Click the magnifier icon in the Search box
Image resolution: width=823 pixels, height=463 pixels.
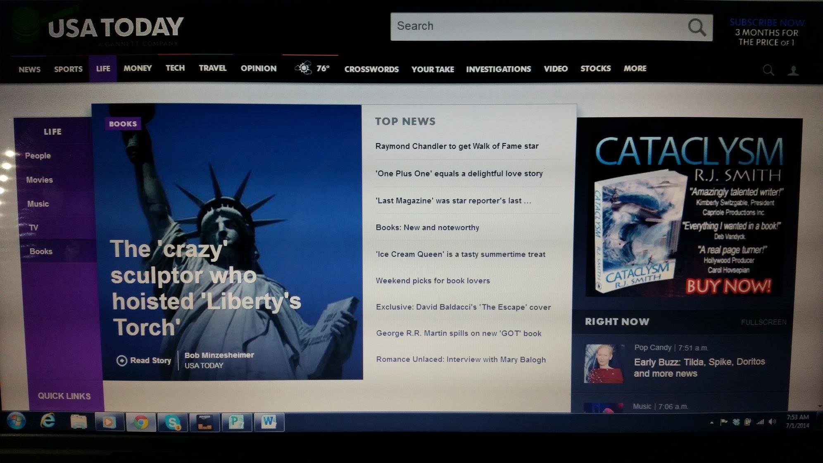coord(697,27)
